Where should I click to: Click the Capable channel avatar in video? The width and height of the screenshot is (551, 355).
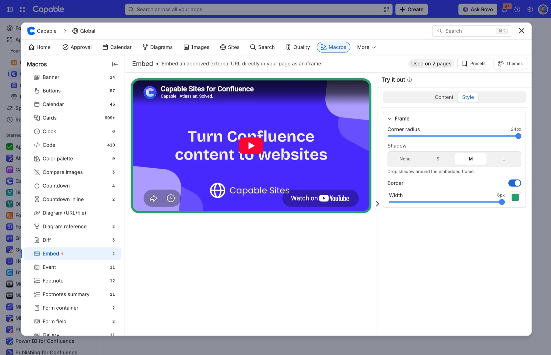(150, 92)
